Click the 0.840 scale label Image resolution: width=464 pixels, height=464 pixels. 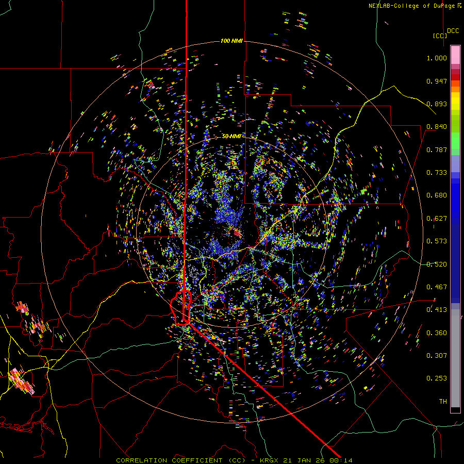[437, 127]
